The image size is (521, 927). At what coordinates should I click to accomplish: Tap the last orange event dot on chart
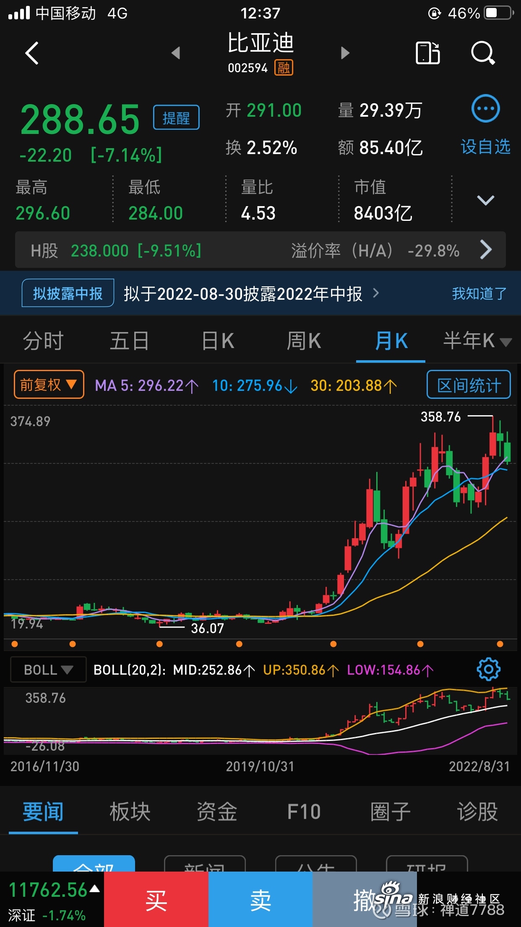click(x=500, y=644)
